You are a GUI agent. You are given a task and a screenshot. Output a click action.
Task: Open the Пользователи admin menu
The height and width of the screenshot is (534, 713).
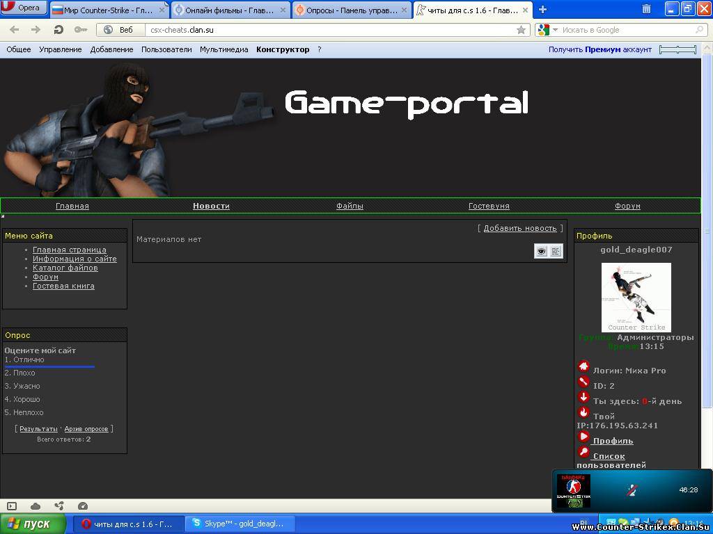pos(166,49)
